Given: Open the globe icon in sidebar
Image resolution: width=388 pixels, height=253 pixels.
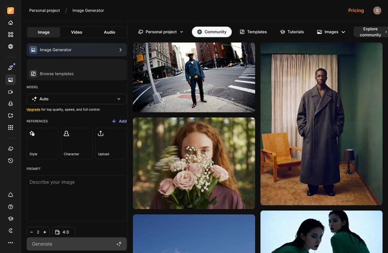Looking at the screenshot, I should (x=11, y=47).
